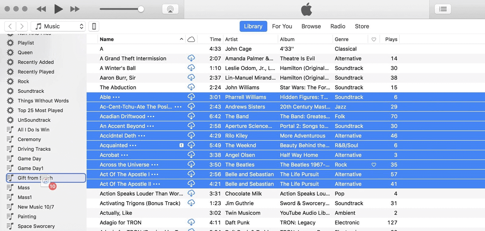This screenshot has width=485, height=231.
Task: Open the AirPlay output menu
Action: click(170, 9)
